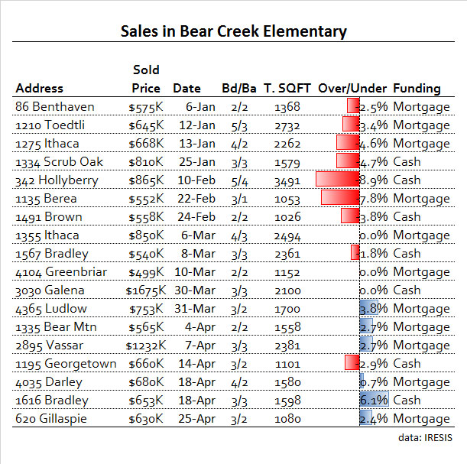Click the Bd/Ba column header
467x464 pixels.
coord(238,88)
